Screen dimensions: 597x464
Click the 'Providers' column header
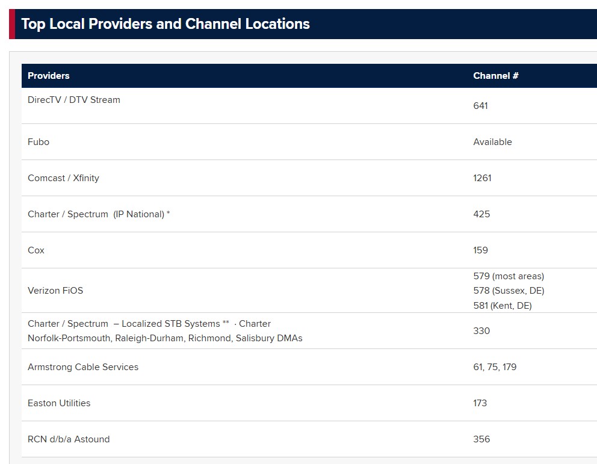48,76
